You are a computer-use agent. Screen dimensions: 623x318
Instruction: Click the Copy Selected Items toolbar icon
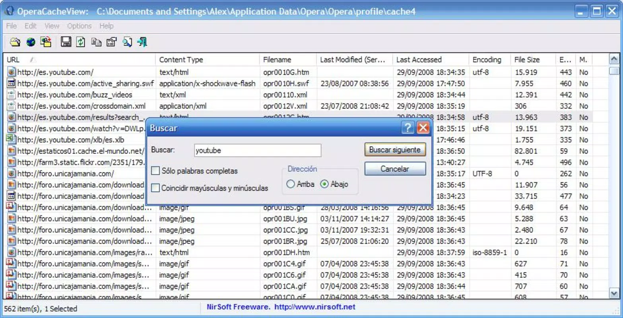coord(96,42)
